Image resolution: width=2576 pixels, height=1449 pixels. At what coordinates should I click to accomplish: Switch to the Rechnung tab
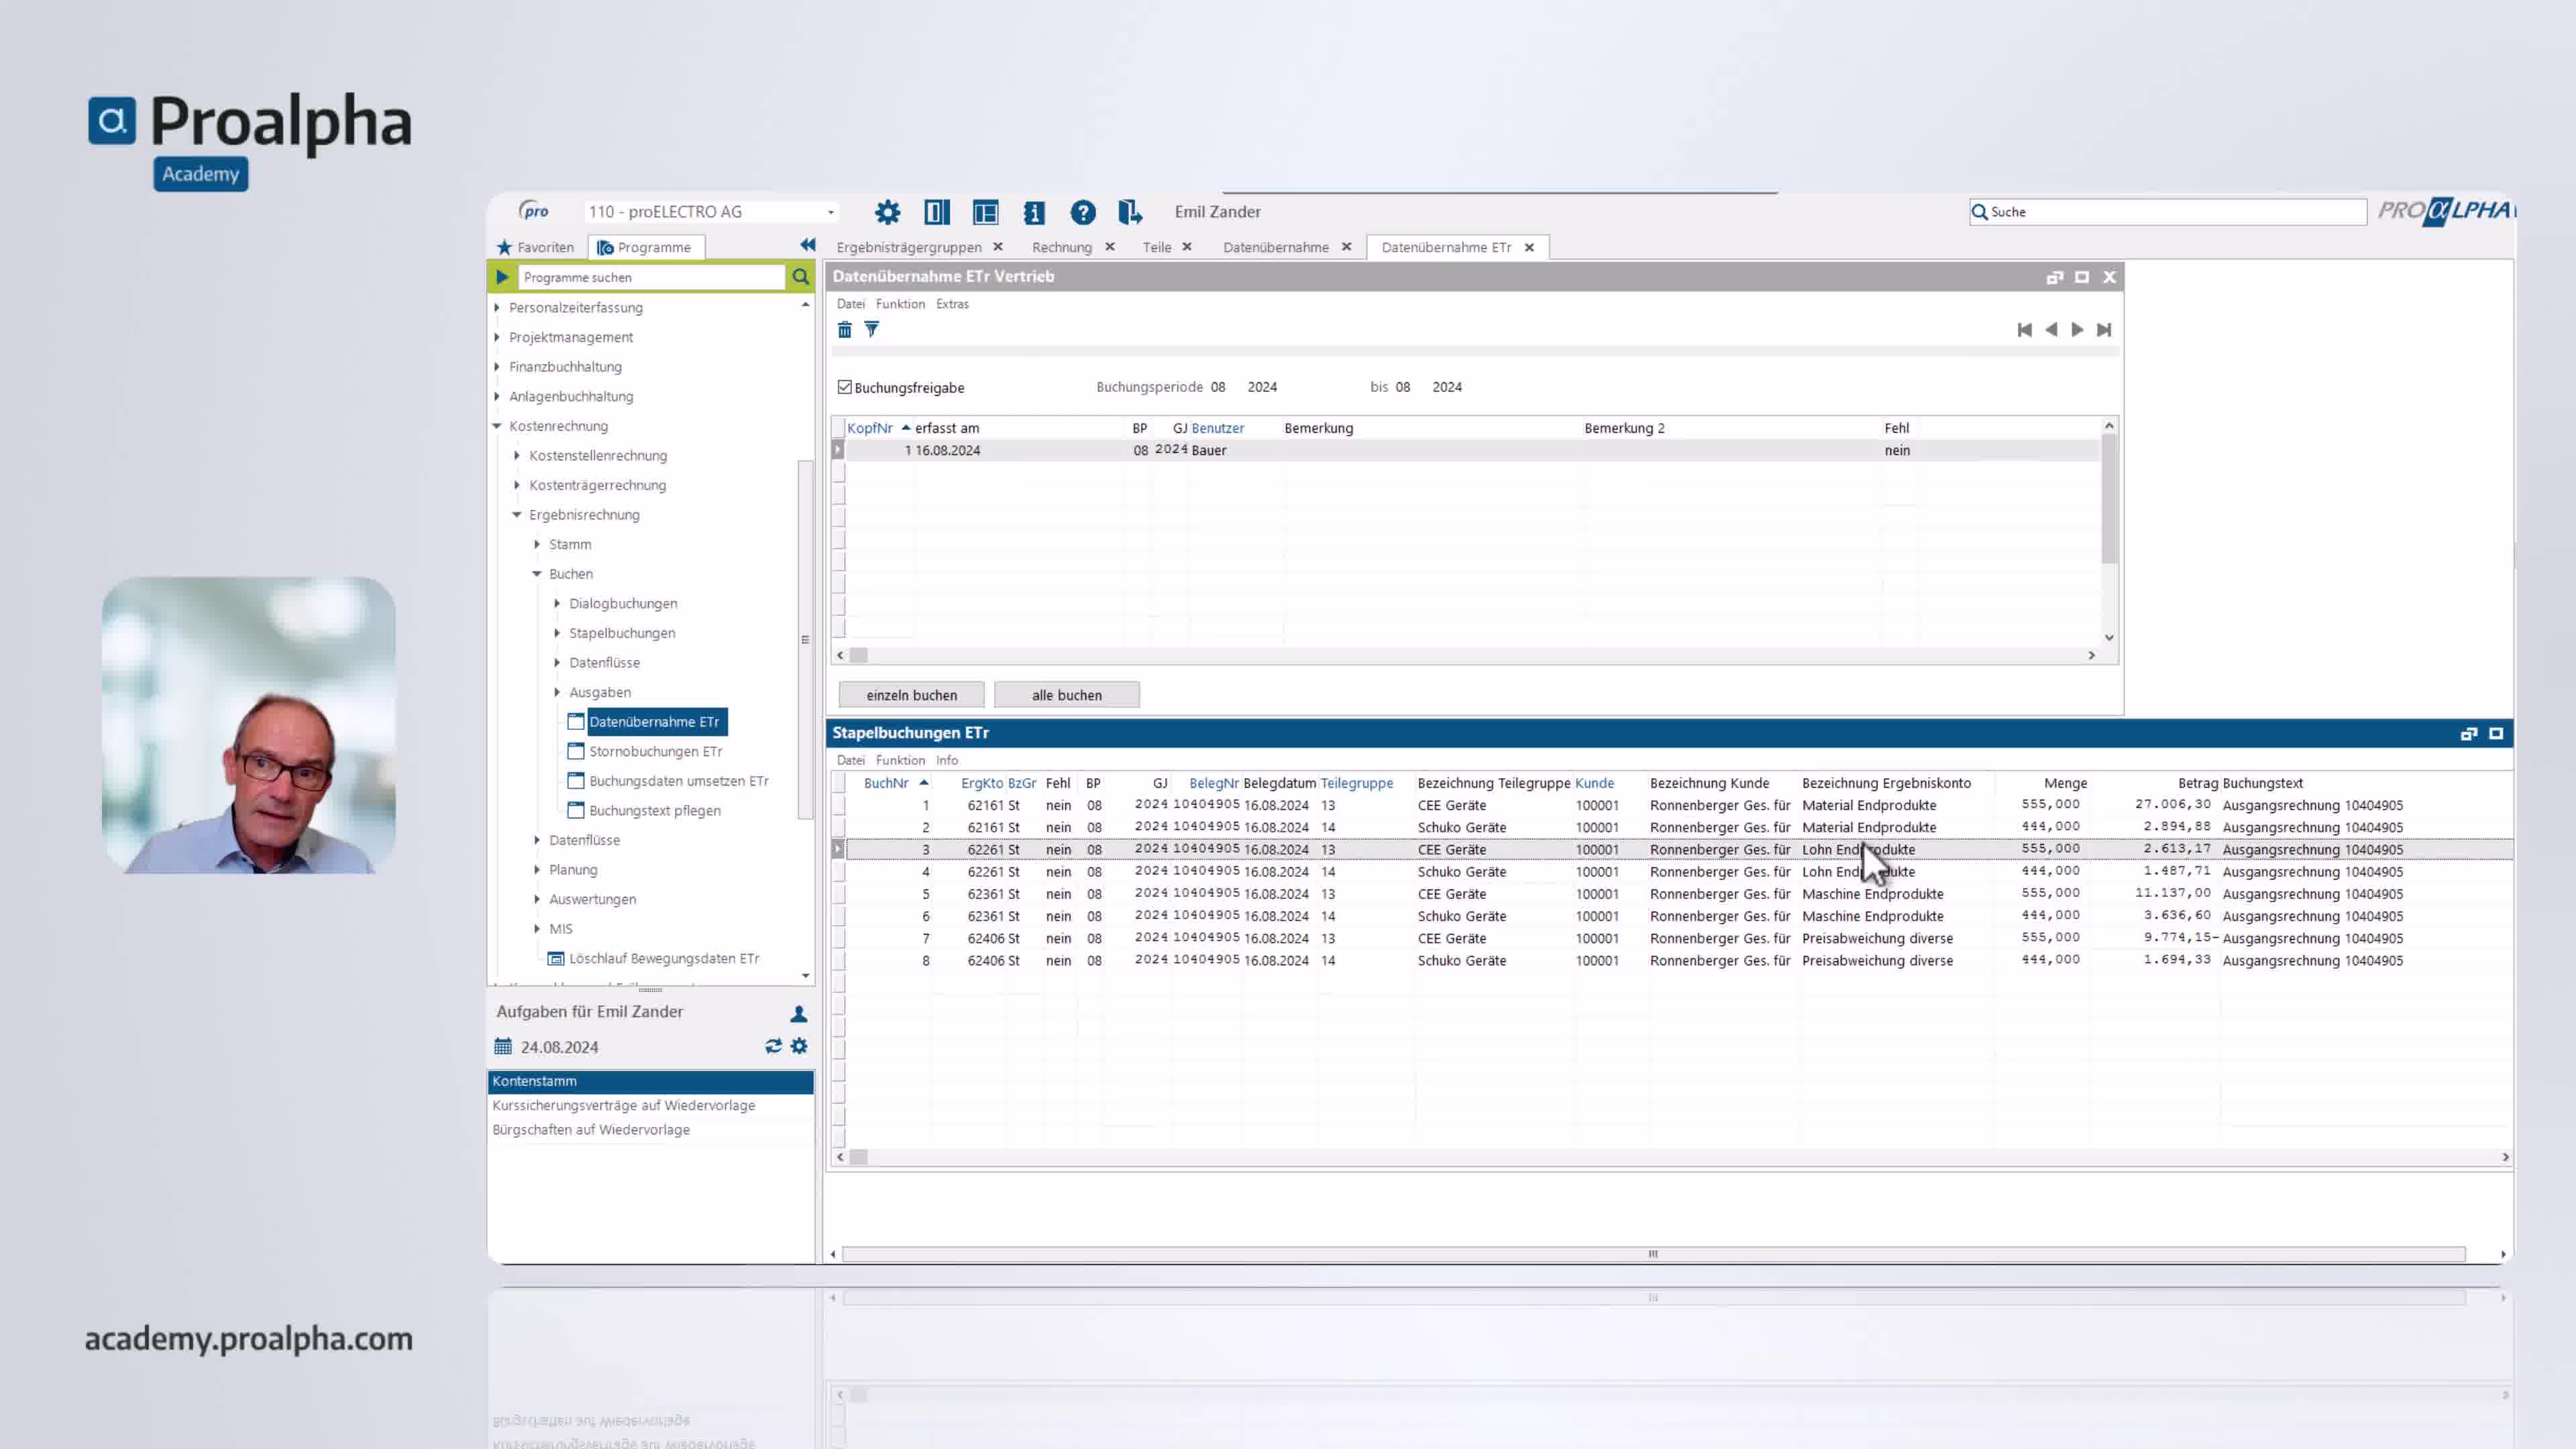click(x=1061, y=247)
